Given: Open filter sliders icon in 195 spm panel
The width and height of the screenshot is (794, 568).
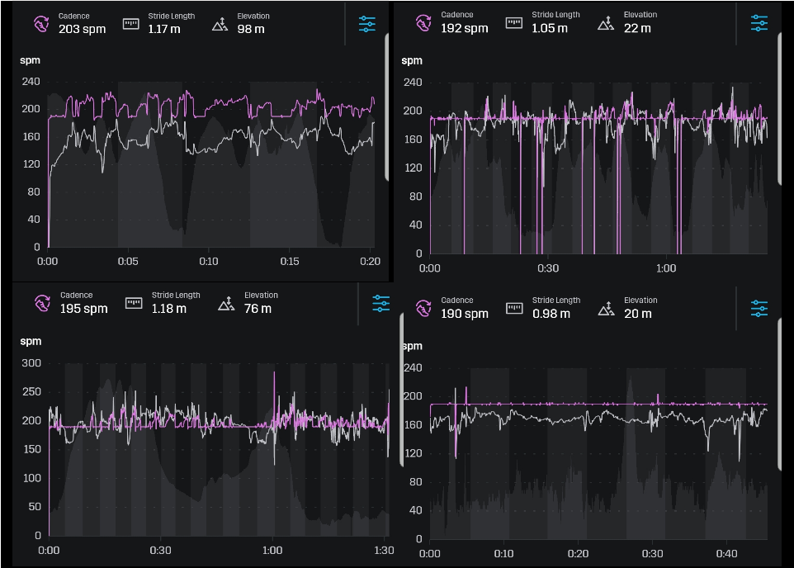Looking at the screenshot, I should pyautogui.click(x=380, y=304).
